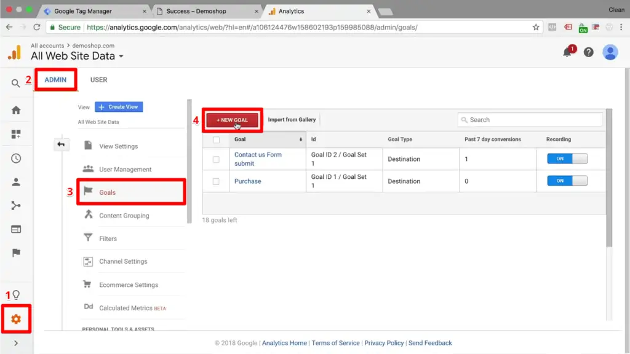The height and width of the screenshot is (354, 630).
Task: Select the header checkbox above the goals list
Action: point(217,139)
